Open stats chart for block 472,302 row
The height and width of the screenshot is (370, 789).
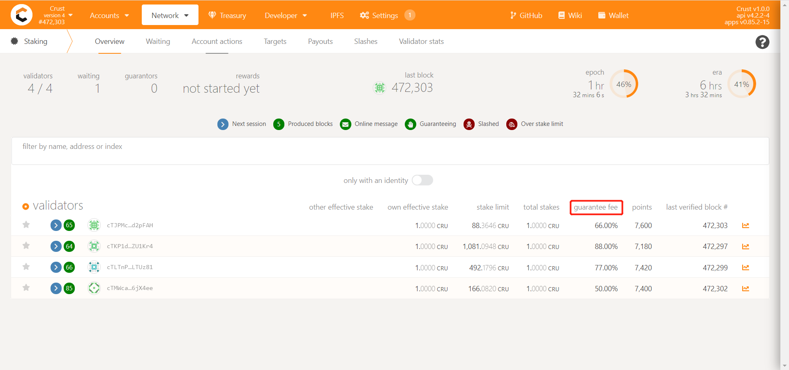point(745,288)
